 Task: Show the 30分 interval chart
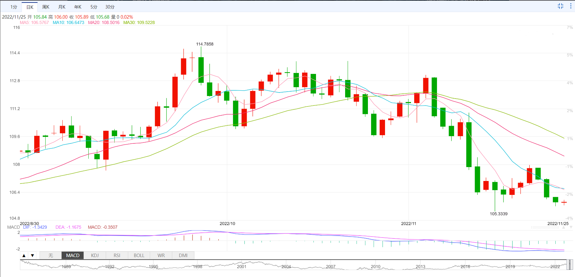coord(110,7)
